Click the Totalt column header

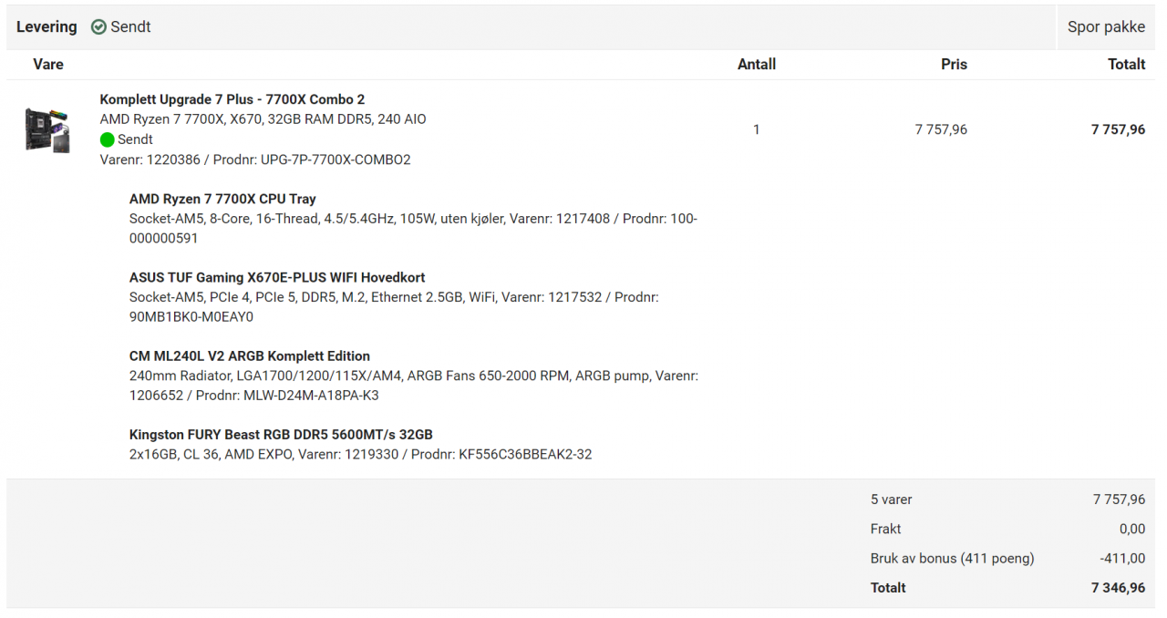(1126, 65)
